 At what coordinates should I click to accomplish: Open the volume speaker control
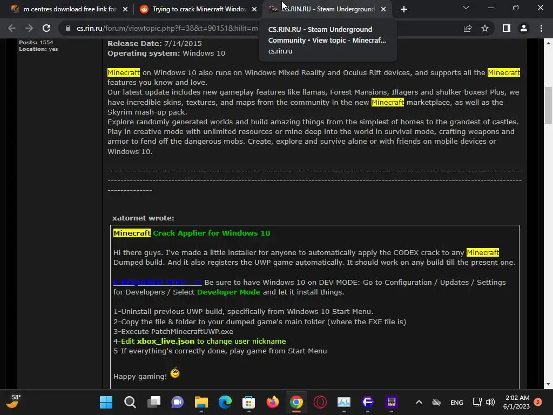pos(490,402)
